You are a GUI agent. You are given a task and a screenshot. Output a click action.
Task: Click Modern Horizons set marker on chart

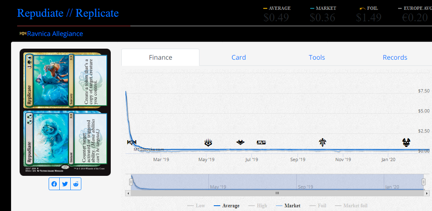240,142
